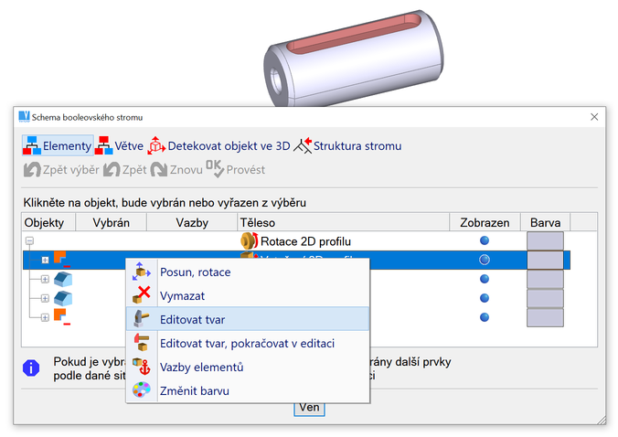Choose Změnit barvu menu entry
The image size is (618, 437).
click(x=194, y=390)
